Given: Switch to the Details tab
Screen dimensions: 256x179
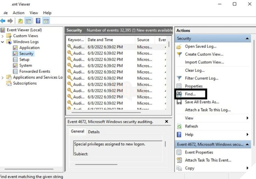Looking at the screenshot, I should (x=93, y=132).
